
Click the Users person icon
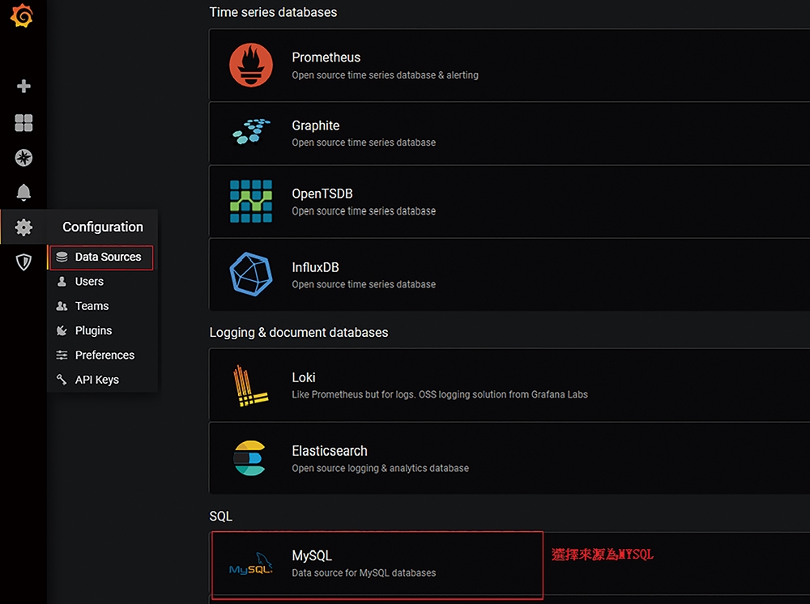(62, 281)
